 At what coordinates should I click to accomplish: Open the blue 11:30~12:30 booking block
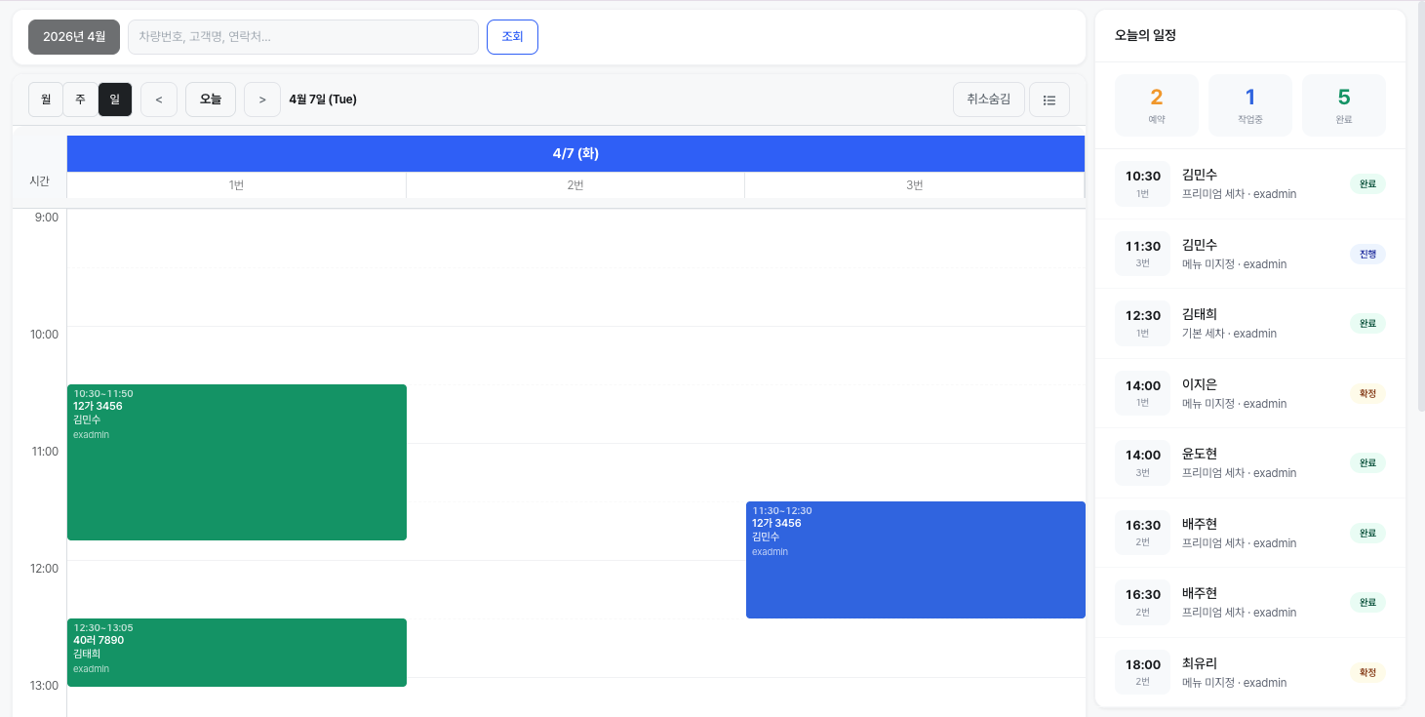915,560
